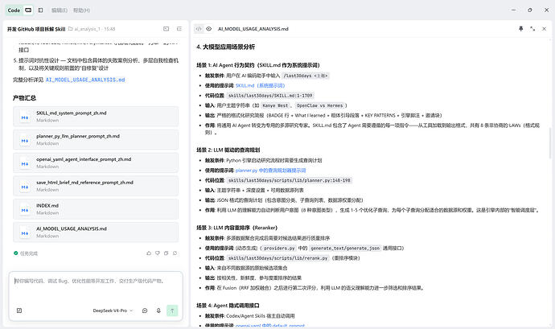This screenshot has height=329, width=555.
Task: Copy the response with the copy icon
Action: coord(166,253)
